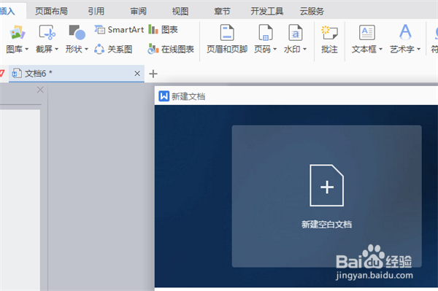Open 在线图表 online charts

coord(171,50)
